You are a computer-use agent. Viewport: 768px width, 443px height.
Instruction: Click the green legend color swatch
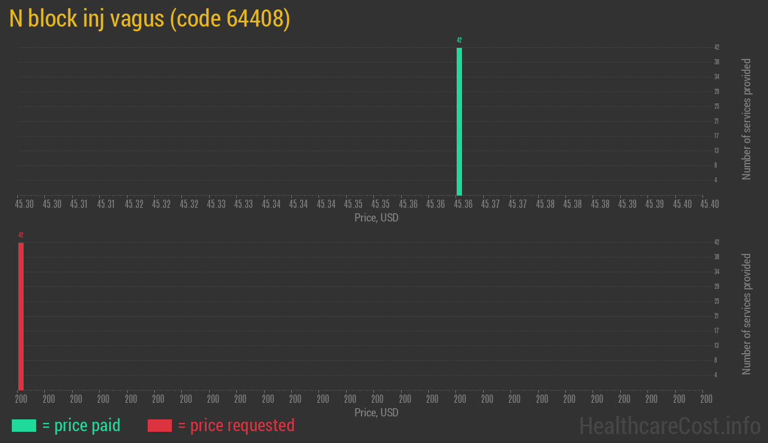coord(24,425)
